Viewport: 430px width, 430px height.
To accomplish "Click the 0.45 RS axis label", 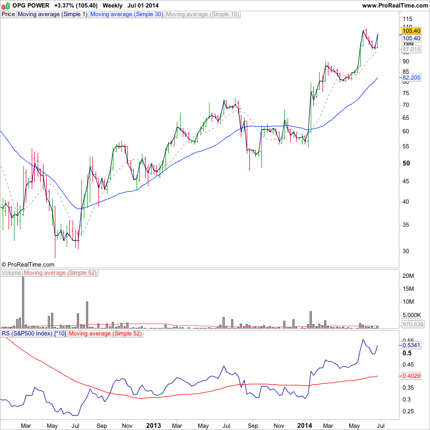I will pos(407,365).
